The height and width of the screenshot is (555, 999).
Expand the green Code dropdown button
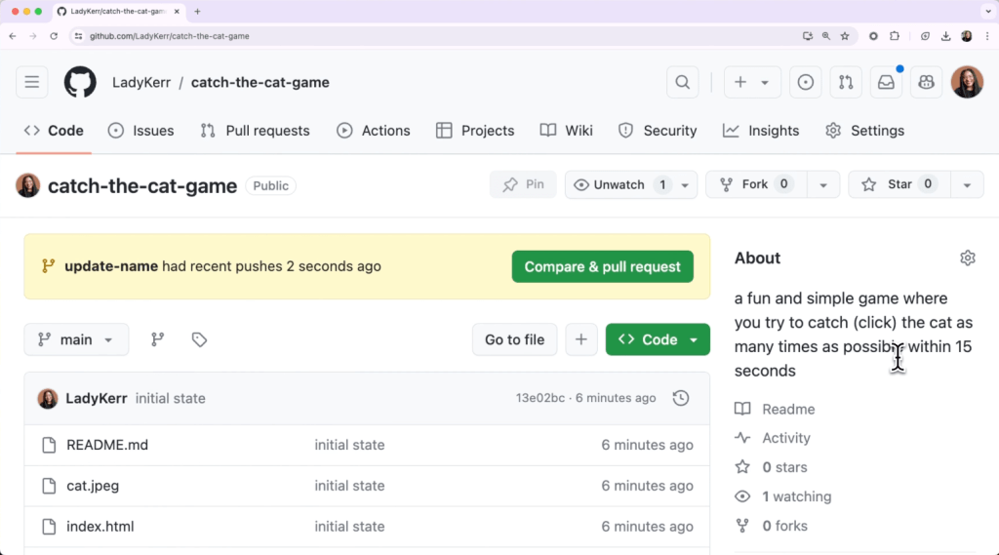click(x=658, y=339)
